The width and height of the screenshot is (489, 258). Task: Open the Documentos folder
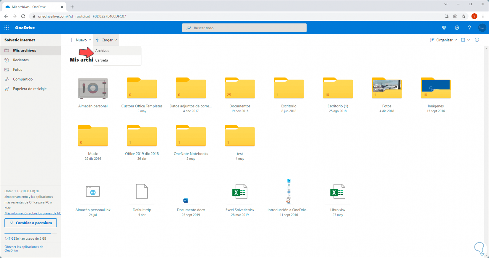click(x=240, y=88)
